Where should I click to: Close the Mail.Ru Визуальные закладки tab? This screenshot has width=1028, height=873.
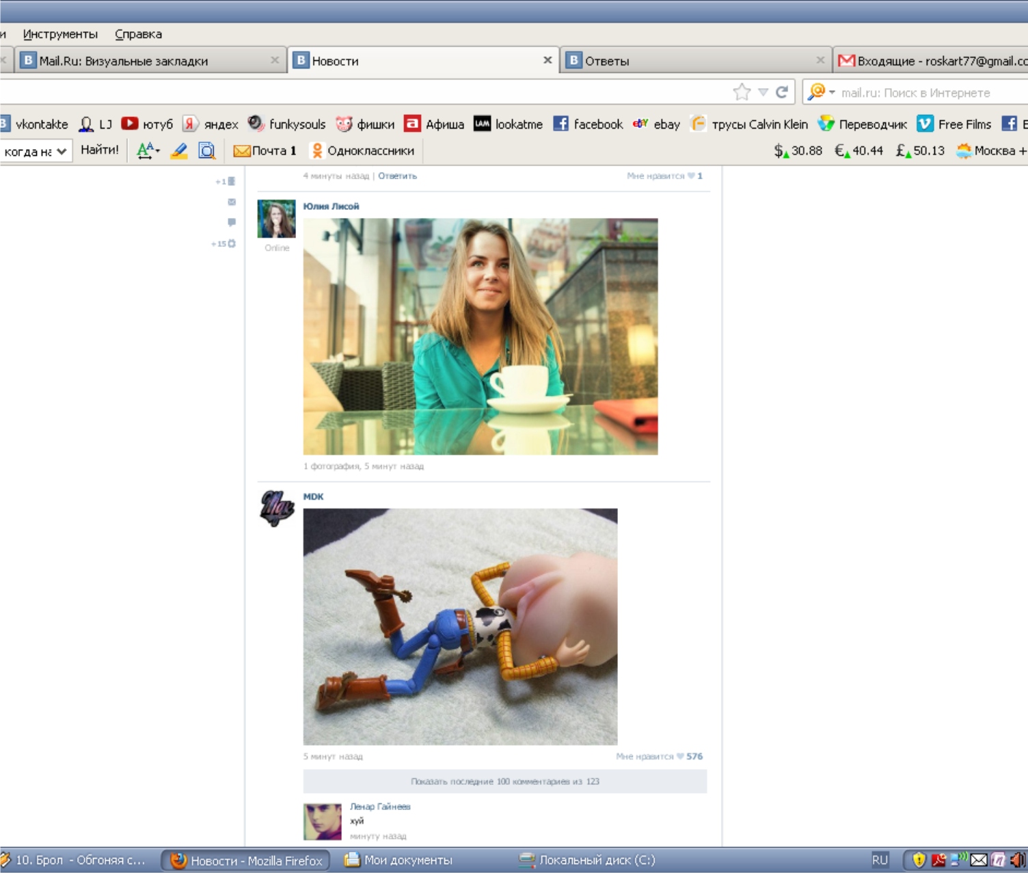pos(275,60)
